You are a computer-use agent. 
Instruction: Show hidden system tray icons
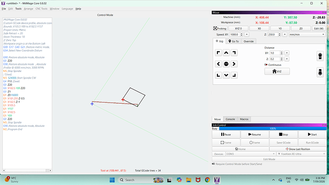(x=273, y=180)
